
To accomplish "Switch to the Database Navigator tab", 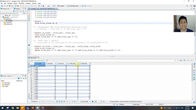I will (6, 9).
